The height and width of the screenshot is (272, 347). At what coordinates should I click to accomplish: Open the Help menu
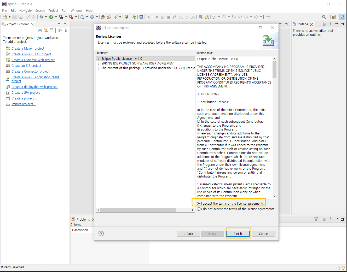[x=89, y=11]
